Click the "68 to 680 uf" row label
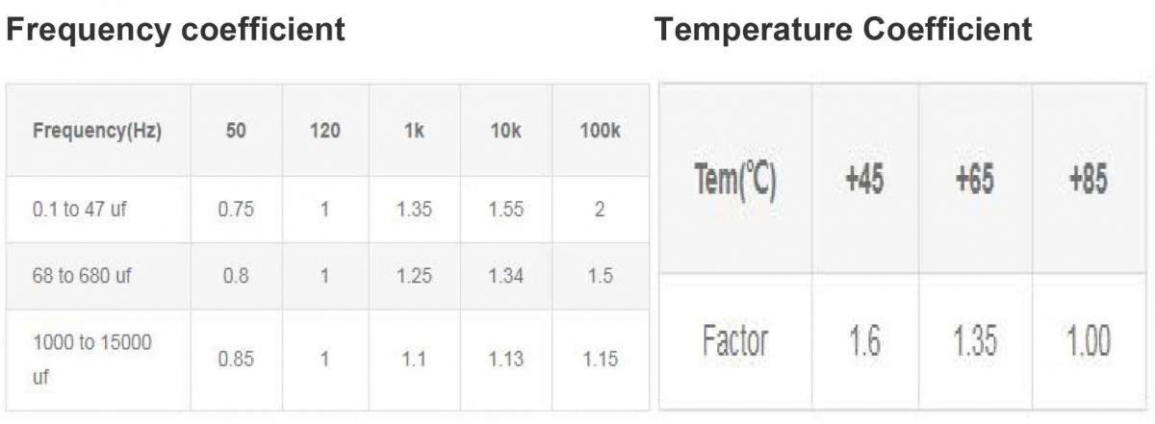The image size is (1155, 424). point(82,276)
